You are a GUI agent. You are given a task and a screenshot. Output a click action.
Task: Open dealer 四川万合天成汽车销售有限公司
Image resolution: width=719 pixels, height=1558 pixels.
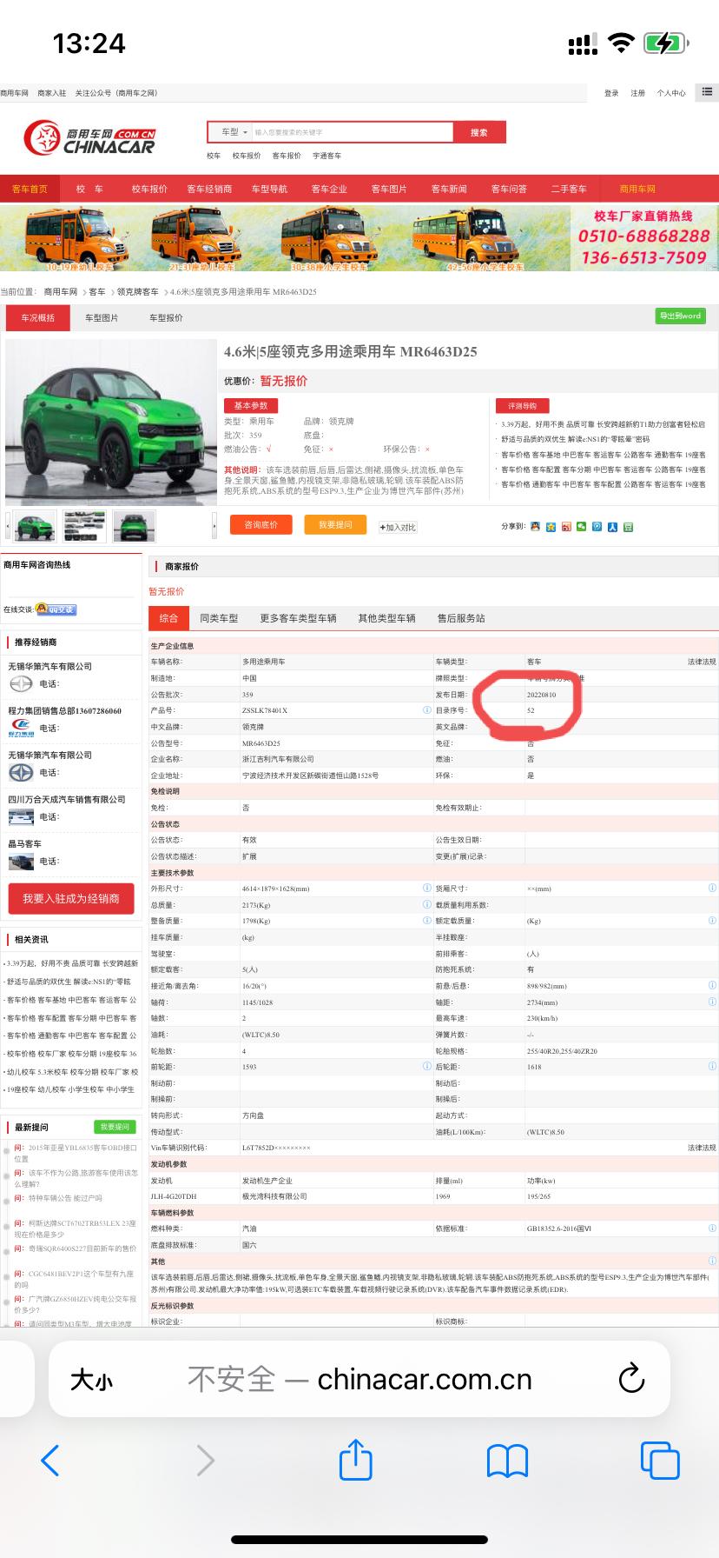click(x=67, y=799)
